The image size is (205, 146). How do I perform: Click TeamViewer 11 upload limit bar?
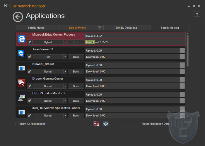tap(135, 50)
